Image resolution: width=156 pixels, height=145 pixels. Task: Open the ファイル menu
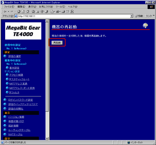[x=9, y=7]
